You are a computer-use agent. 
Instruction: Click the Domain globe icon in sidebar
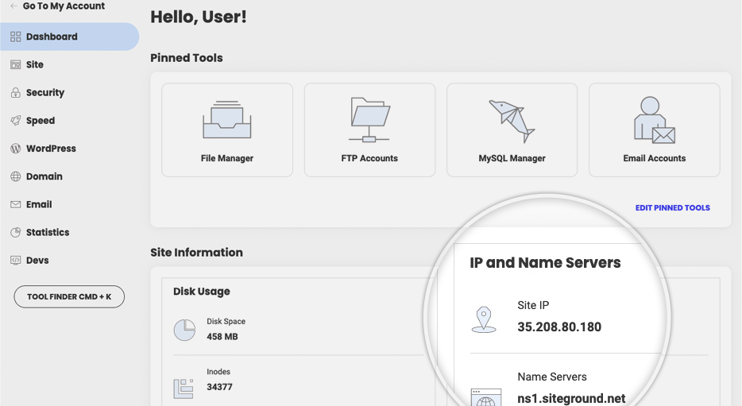click(16, 176)
